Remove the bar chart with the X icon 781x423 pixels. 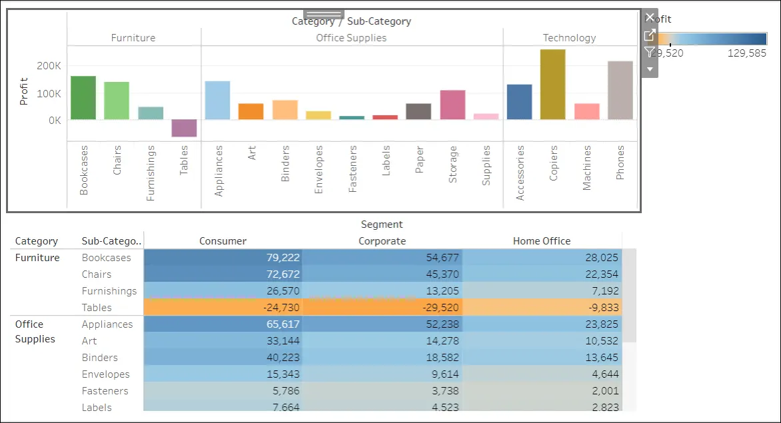(x=650, y=18)
